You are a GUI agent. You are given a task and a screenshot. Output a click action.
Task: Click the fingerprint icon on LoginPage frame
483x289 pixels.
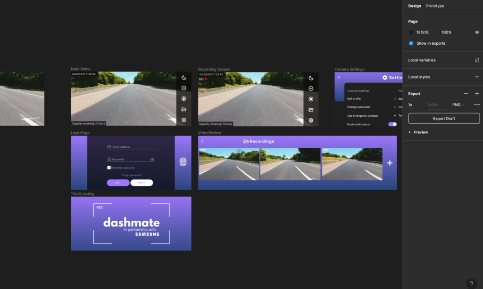pyautogui.click(x=183, y=162)
